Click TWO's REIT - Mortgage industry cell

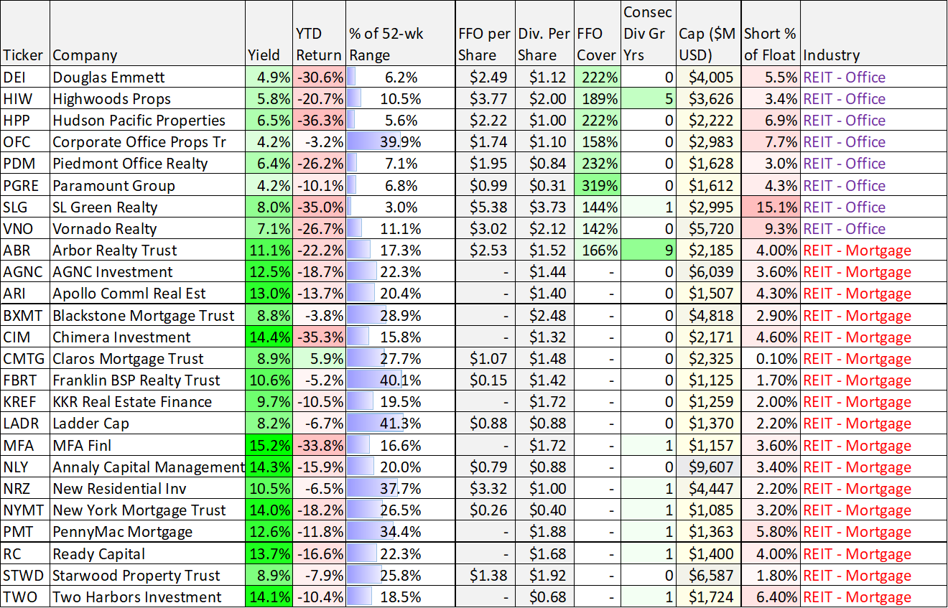[x=873, y=597]
